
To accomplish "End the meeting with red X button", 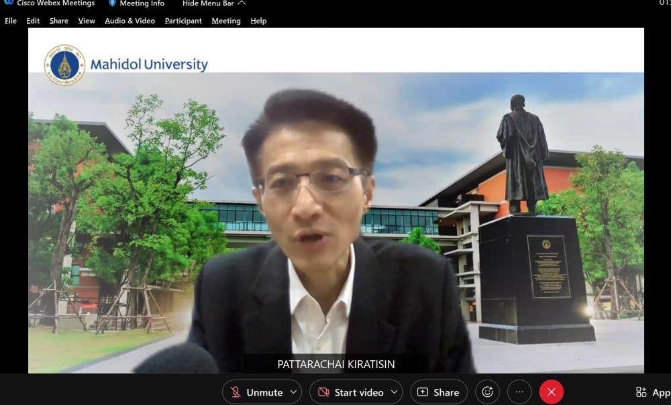I will [552, 392].
